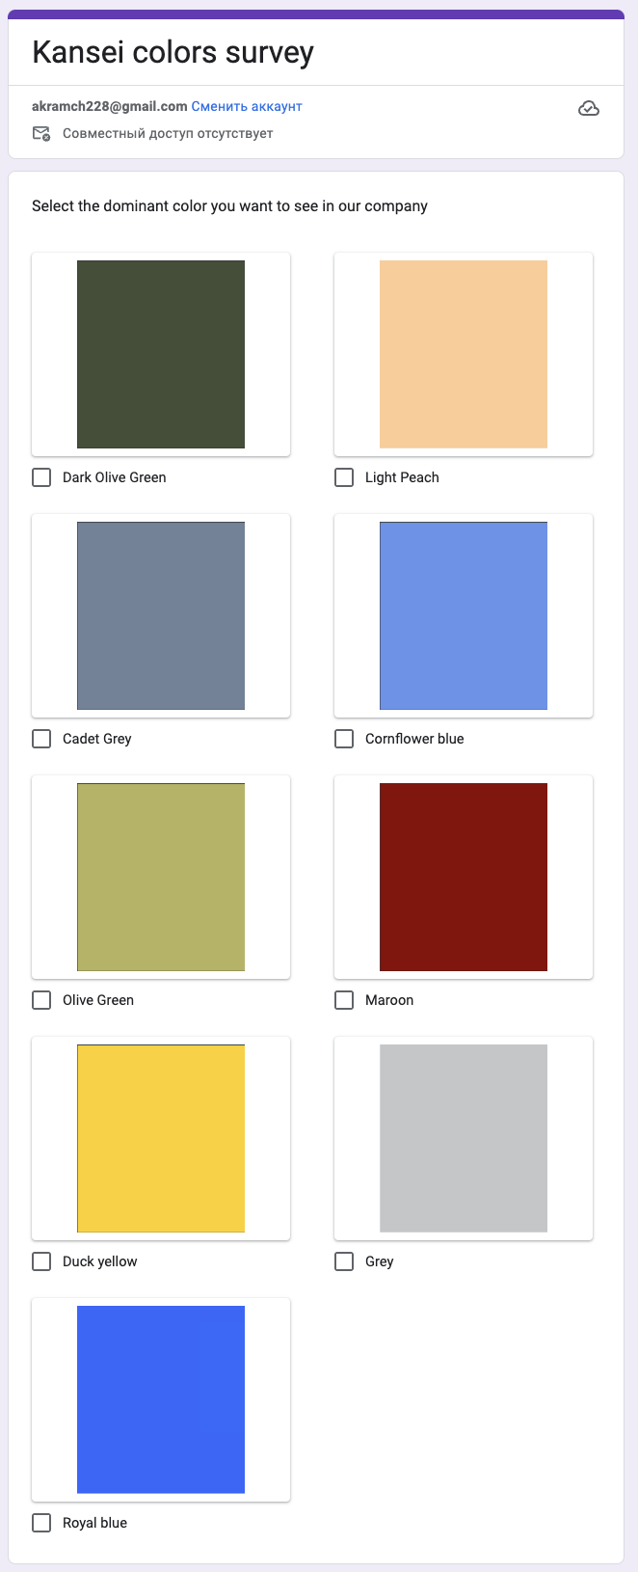The image size is (638, 1572).
Task: Select the Cornflower blue checkbox
Action: (x=344, y=739)
